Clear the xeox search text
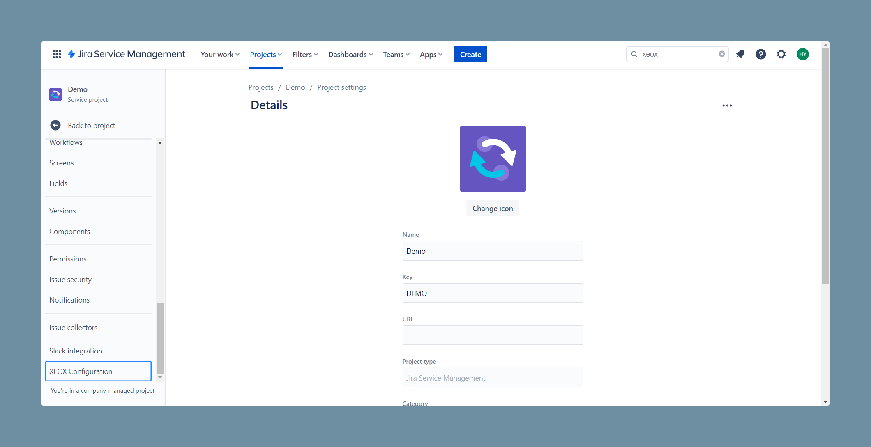Viewport: 871px width, 447px height. tap(722, 54)
